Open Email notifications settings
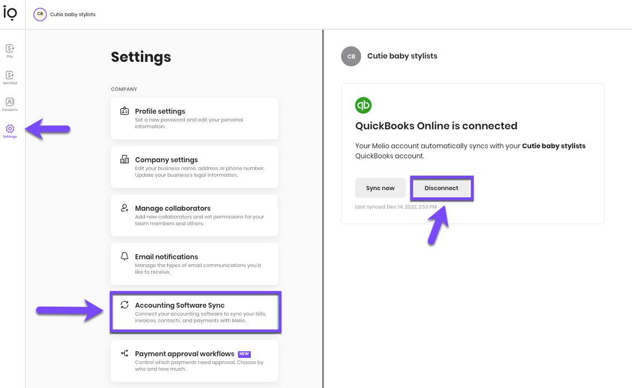The width and height of the screenshot is (632, 388). click(x=195, y=264)
